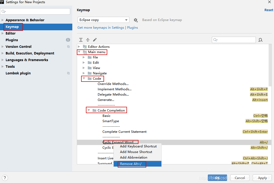
Task: Select Remove Alt+/ in context menu
Action: tap(137, 164)
